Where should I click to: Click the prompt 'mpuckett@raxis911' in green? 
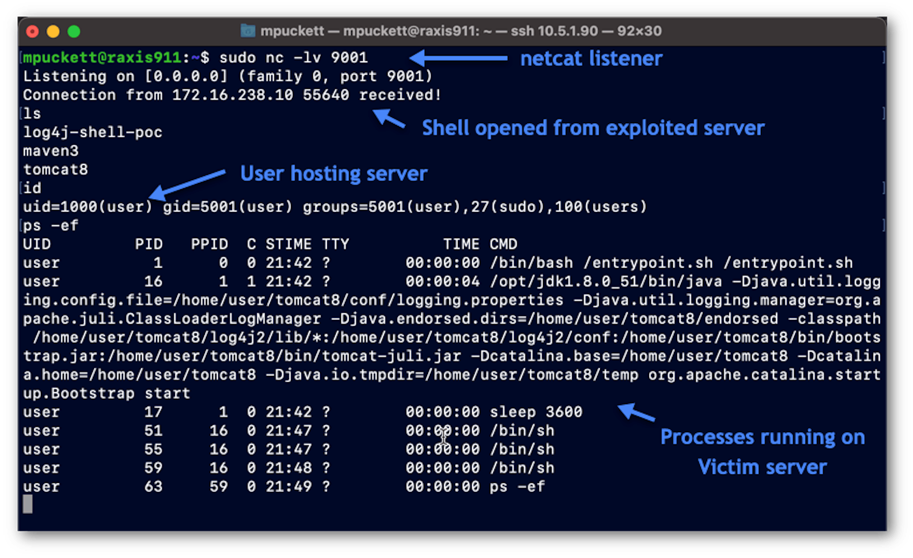pyautogui.click(x=102, y=58)
